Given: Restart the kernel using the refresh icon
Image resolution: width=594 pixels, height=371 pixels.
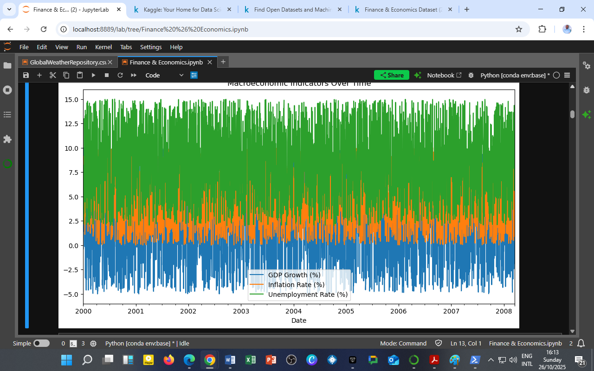Looking at the screenshot, I should click(120, 75).
